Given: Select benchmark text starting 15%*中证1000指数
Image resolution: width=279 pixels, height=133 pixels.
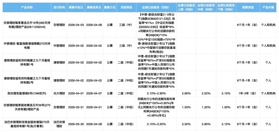Looking at the screenshot, I should pos(156,46).
